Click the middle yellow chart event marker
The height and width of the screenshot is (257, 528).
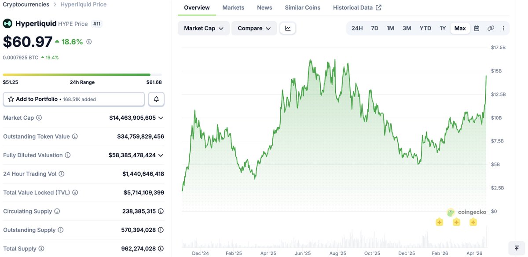[x=456, y=222]
